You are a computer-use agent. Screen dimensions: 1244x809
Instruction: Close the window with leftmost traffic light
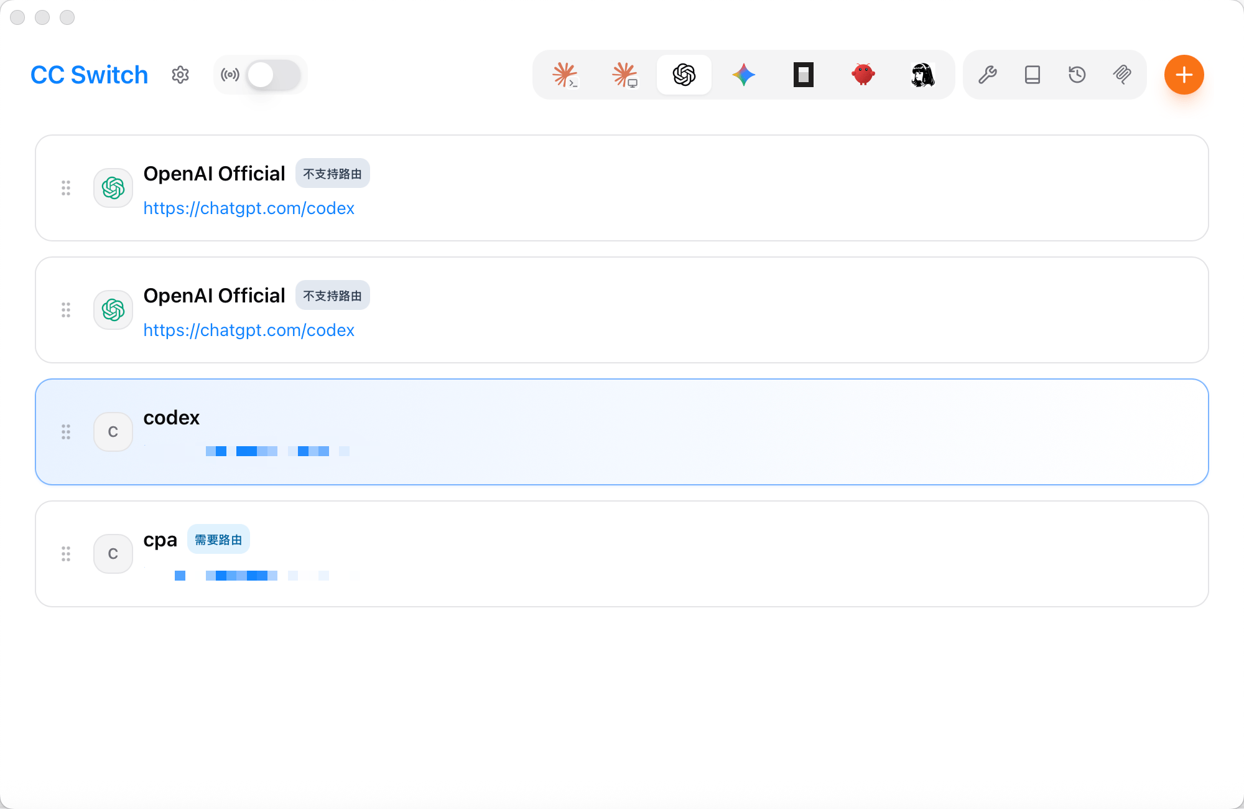(x=17, y=17)
